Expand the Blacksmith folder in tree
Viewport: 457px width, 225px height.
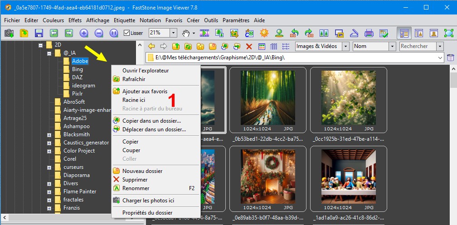pos(49,135)
